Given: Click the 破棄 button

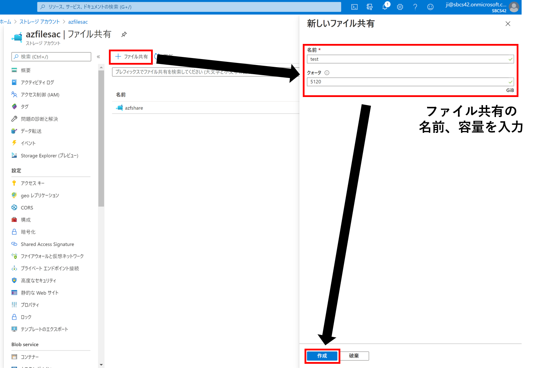Looking at the screenshot, I should [x=354, y=356].
